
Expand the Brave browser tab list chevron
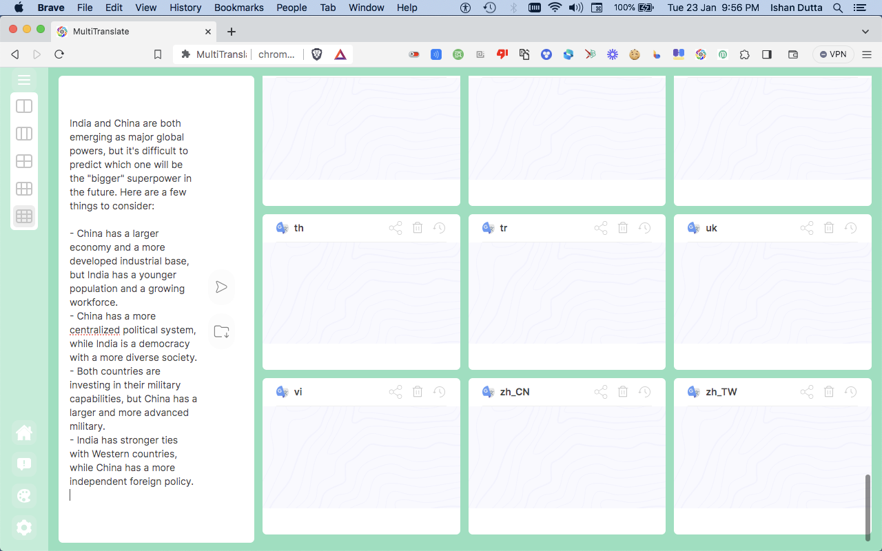pyautogui.click(x=865, y=31)
